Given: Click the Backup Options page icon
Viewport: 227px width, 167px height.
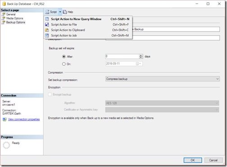Looking at the screenshot, I should (3, 23).
